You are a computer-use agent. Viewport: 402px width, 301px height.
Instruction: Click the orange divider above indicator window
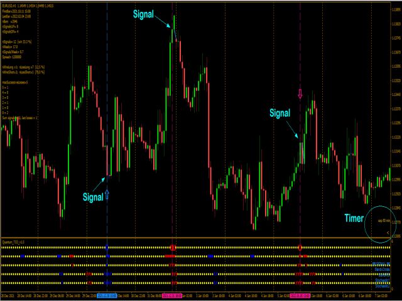pos(196,238)
